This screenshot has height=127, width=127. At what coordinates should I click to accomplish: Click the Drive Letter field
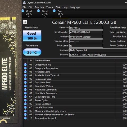86,46
